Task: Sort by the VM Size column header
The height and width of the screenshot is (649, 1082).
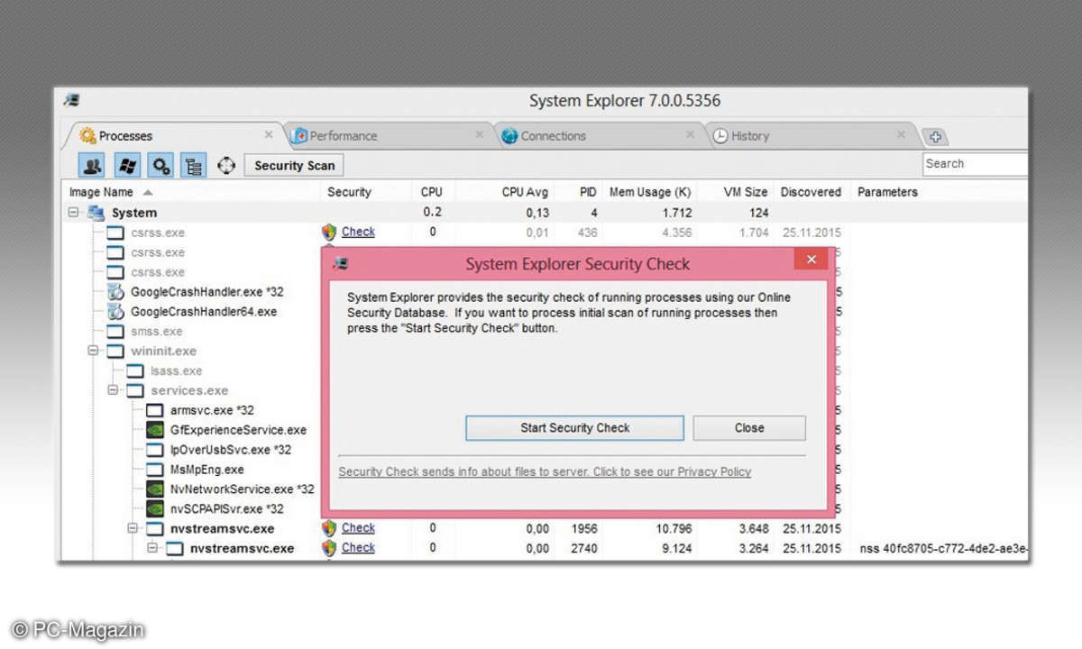Action: click(x=746, y=192)
